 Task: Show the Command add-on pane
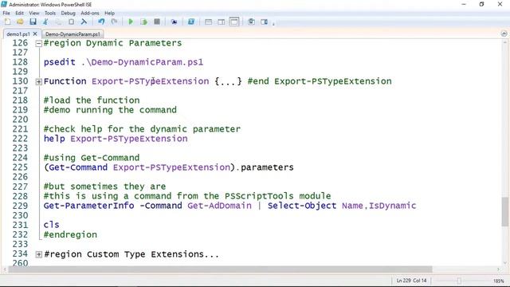coord(264,22)
